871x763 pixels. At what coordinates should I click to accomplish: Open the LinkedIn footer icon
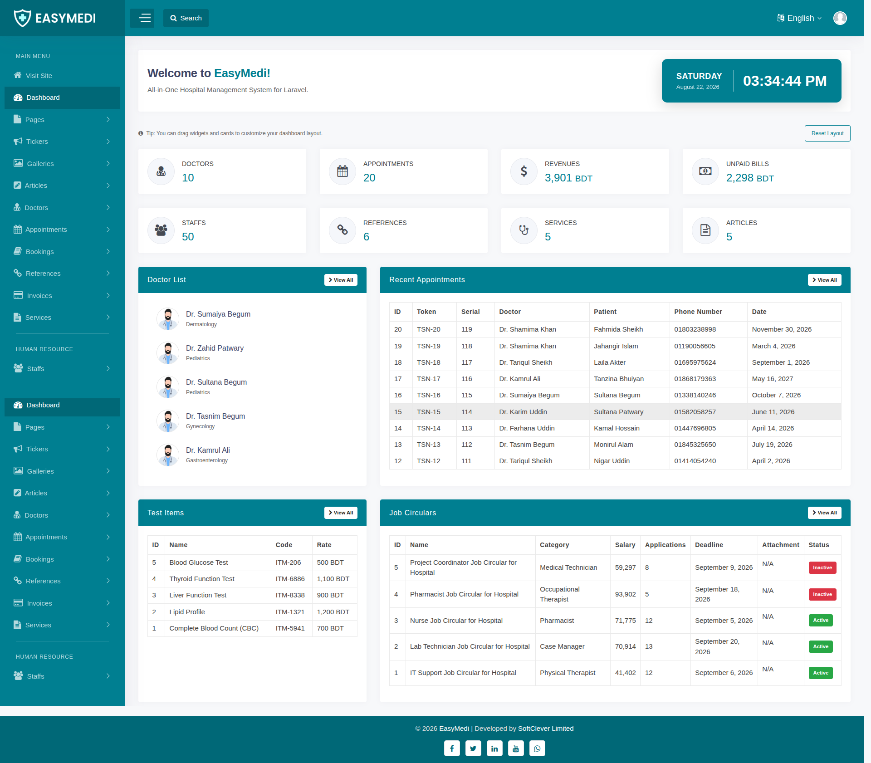[494, 748]
